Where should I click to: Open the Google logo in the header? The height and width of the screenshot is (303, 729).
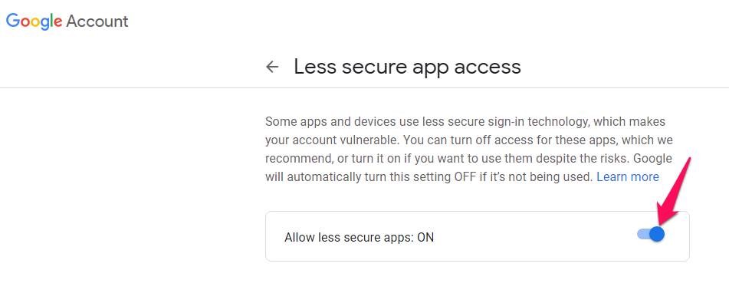[x=34, y=21]
